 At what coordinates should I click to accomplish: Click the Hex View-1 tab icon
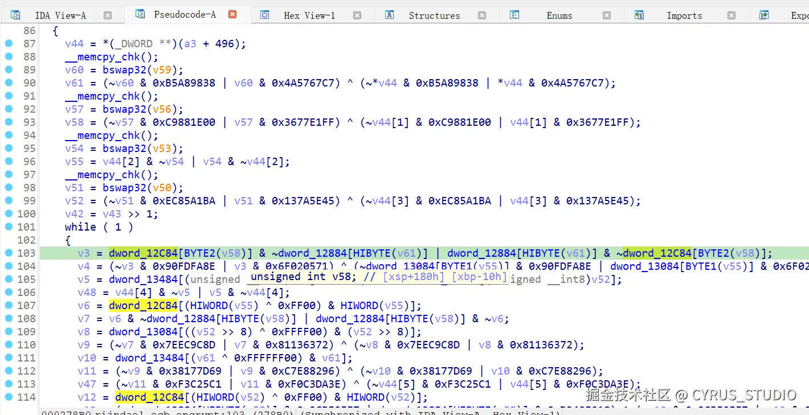[x=265, y=15]
